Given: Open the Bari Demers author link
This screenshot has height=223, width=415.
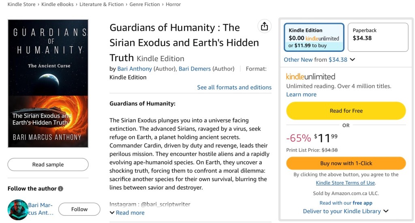Looking at the screenshot, I should coord(195,69).
